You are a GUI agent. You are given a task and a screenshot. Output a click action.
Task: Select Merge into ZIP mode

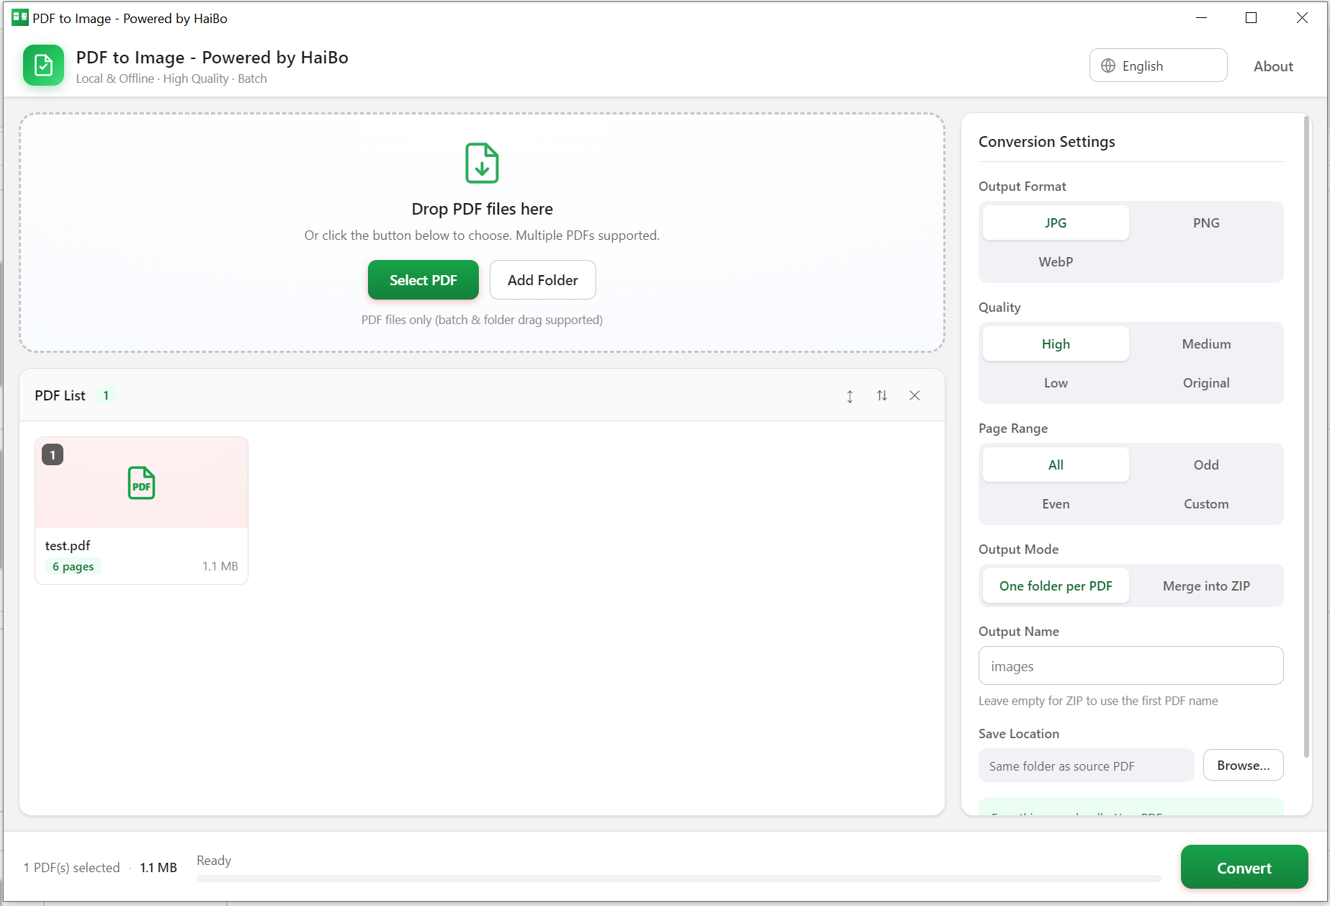click(1206, 586)
